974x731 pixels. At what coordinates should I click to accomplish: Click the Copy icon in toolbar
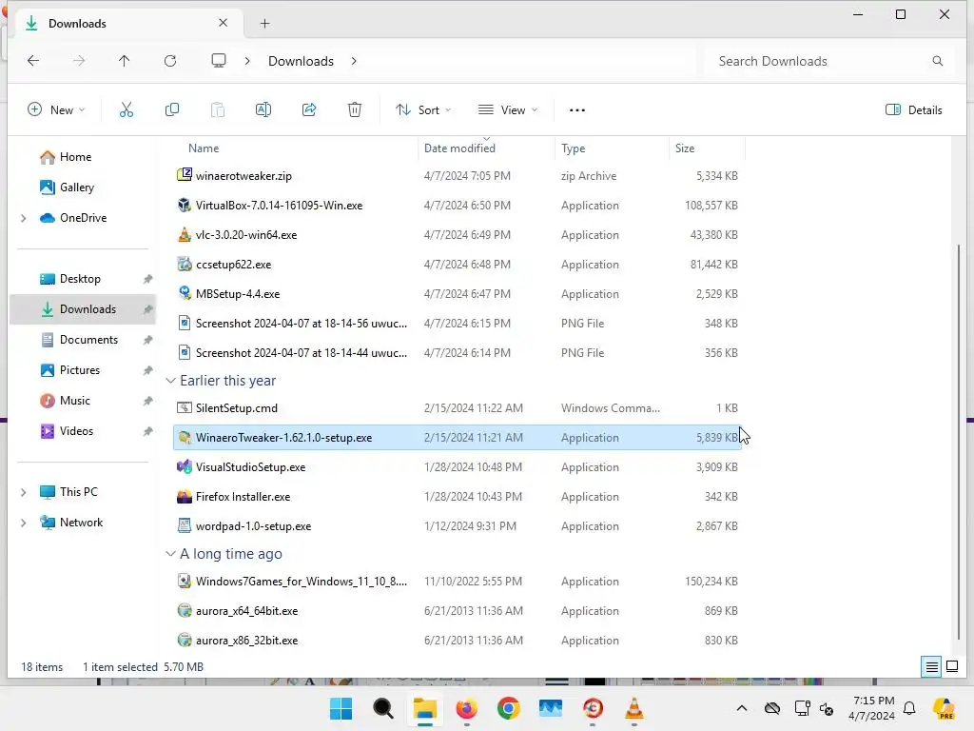click(x=172, y=110)
